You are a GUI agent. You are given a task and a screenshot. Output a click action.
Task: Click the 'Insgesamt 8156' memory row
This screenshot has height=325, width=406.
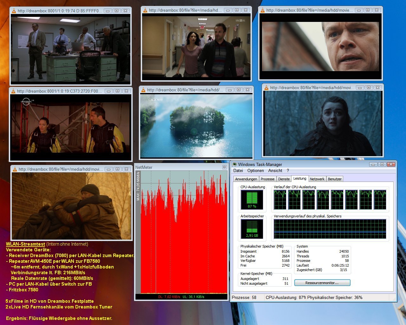pos(265,251)
